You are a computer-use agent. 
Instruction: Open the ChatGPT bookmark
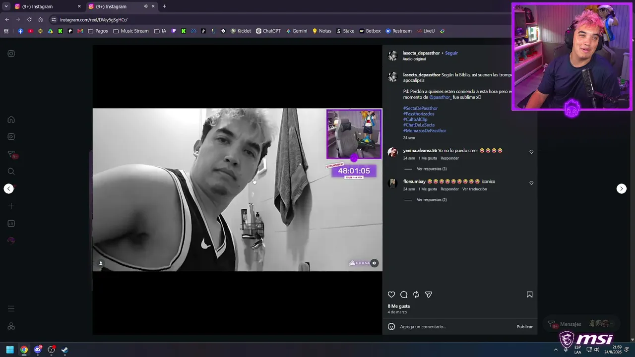pos(268,31)
